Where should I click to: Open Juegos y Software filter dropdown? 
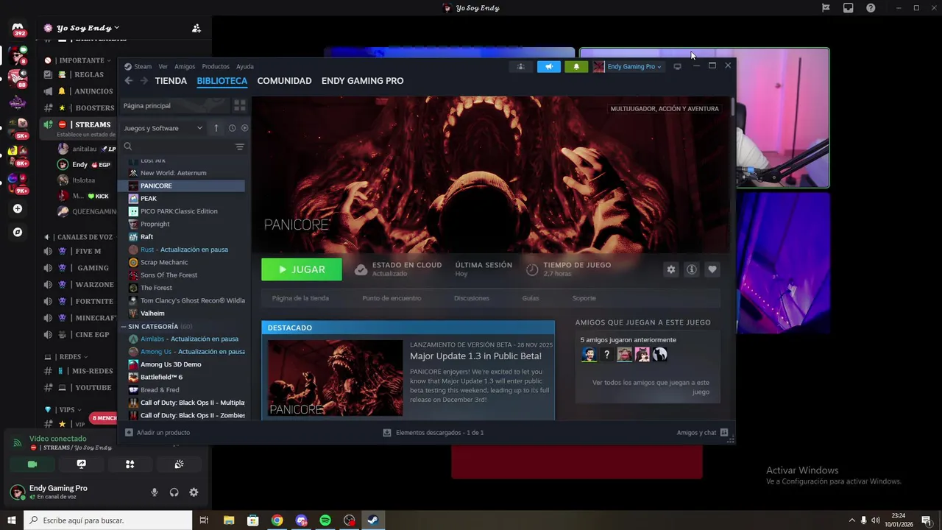point(163,128)
